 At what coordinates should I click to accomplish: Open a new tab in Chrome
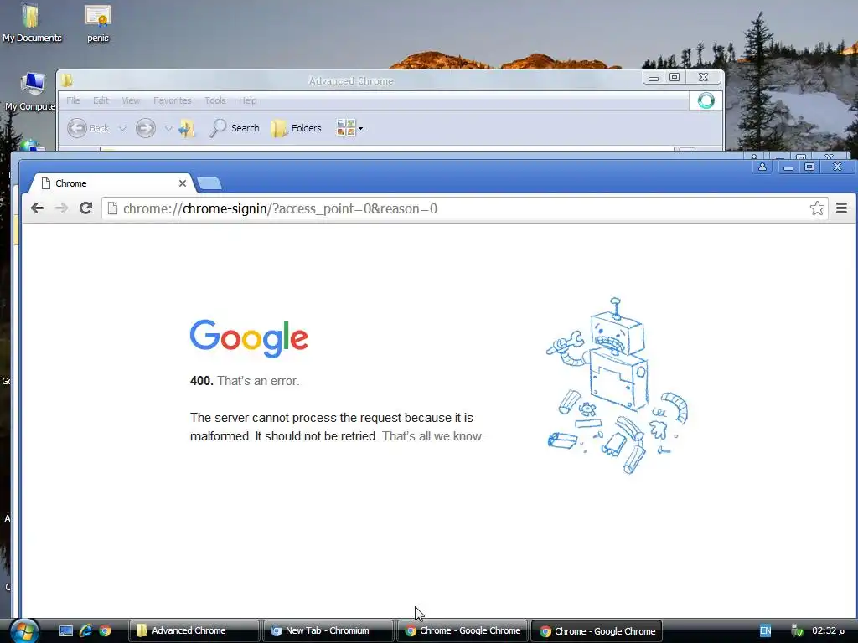[x=209, y=183]
